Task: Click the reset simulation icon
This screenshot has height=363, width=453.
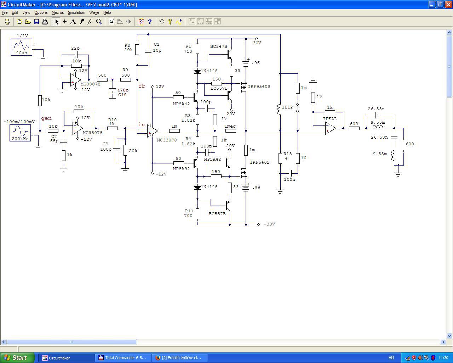Action: pyautogui.click(x=162, y=22)
